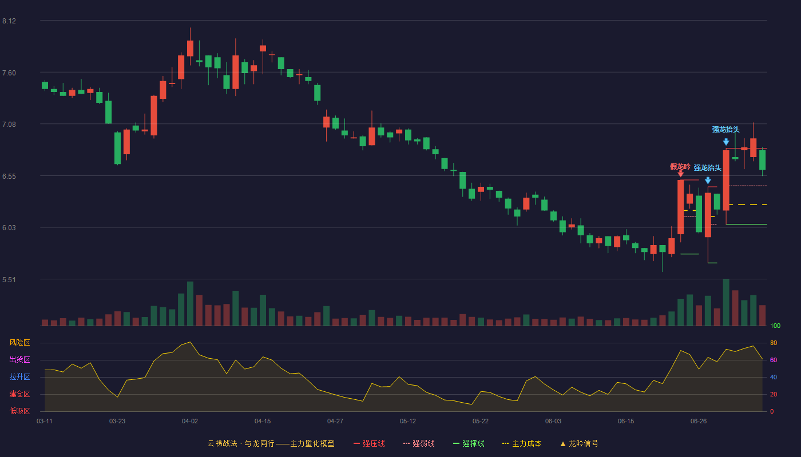Screen dimensions: 801x457
Task: Click the 06-15 date label
Action: 626,421
